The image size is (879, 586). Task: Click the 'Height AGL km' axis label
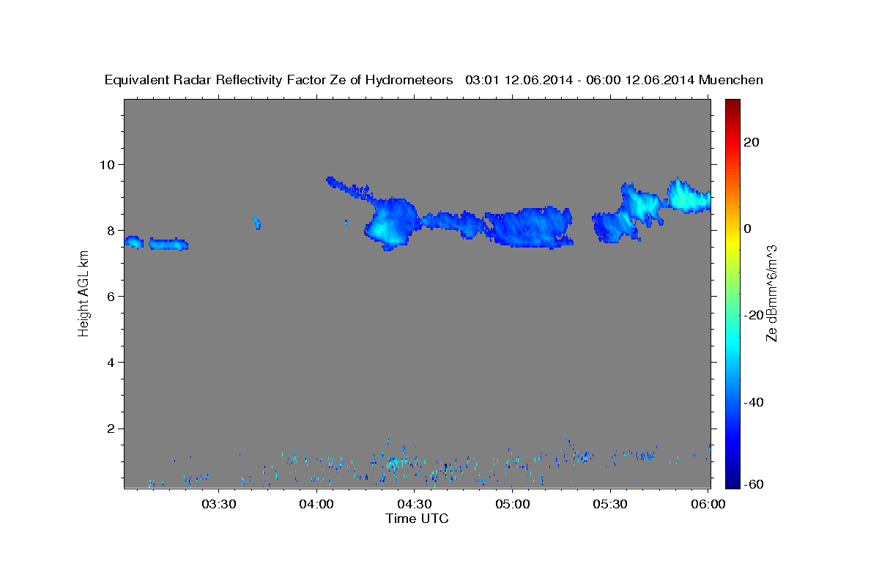[84, 293]
